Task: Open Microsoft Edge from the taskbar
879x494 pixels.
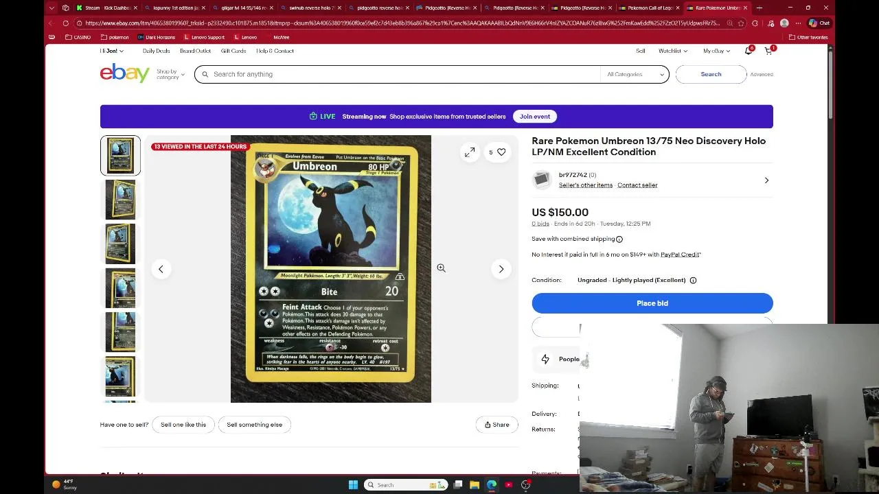Action: tap(492, 485)
